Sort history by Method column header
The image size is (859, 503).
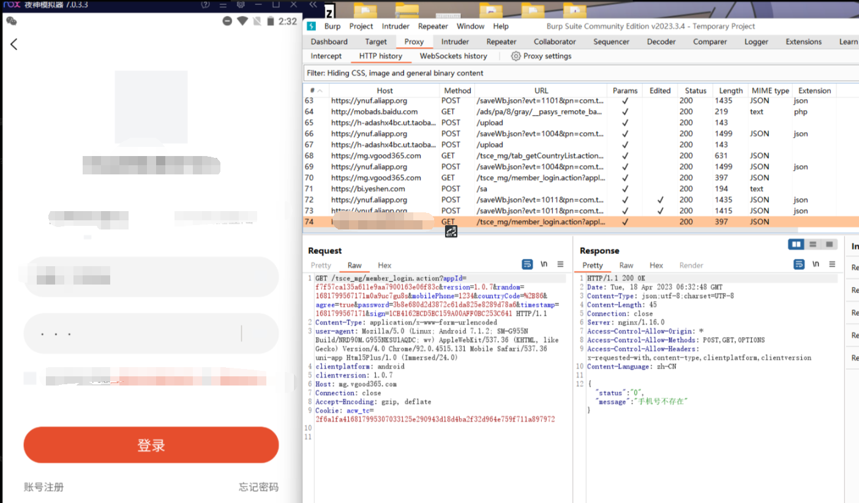[x=457, y=91]
